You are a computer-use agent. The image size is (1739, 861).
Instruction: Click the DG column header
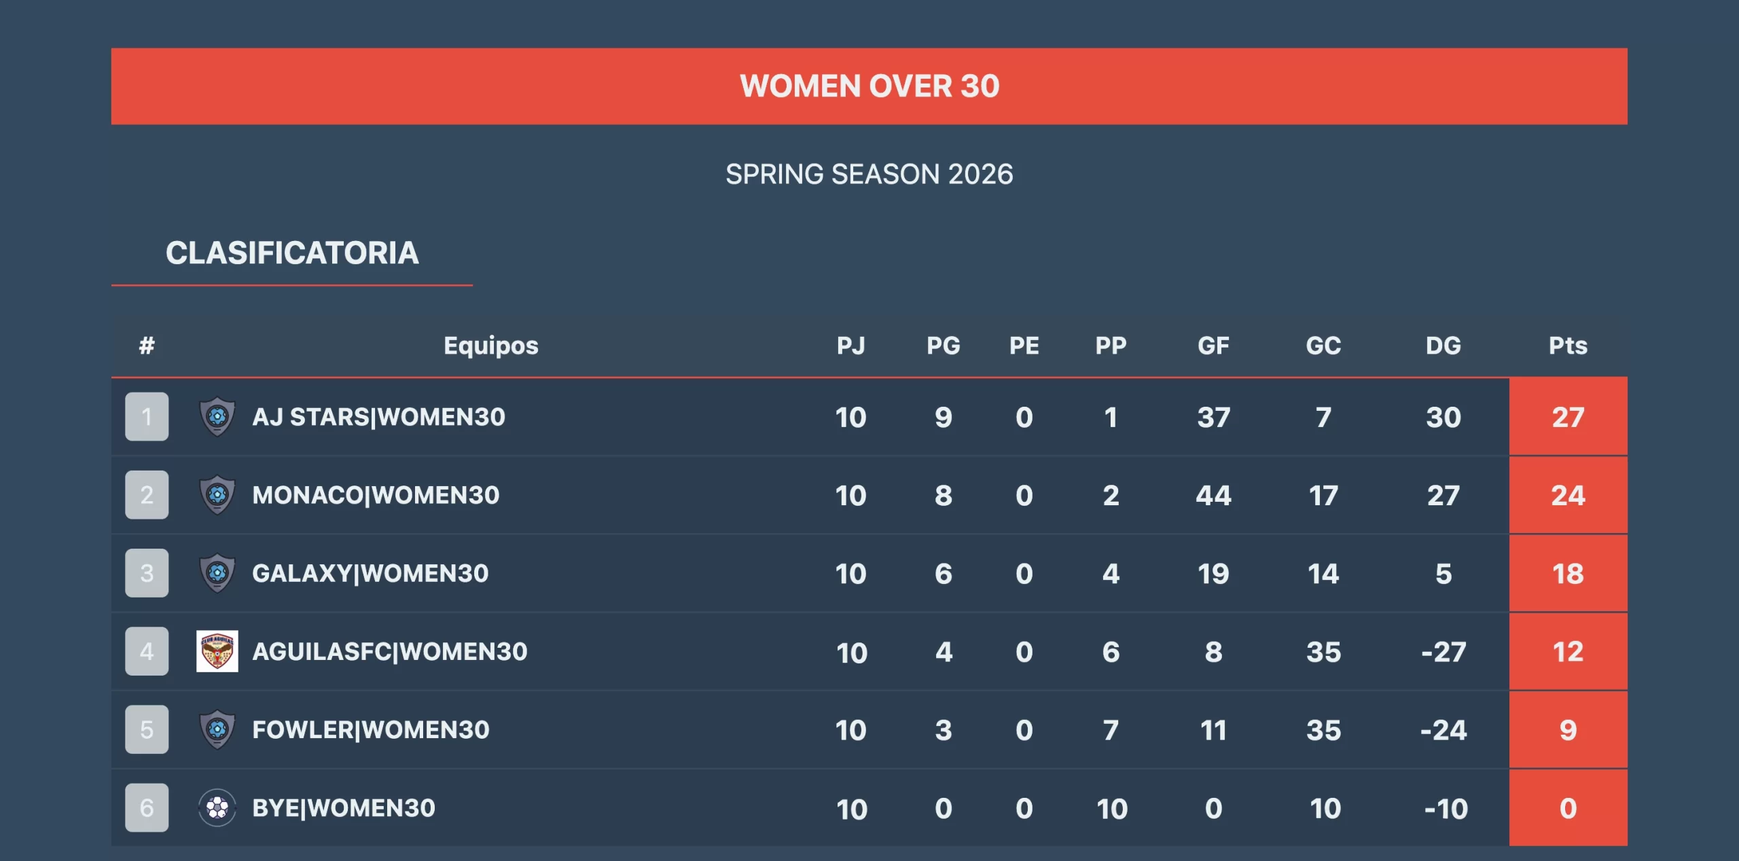click(x=1443, y=346)
